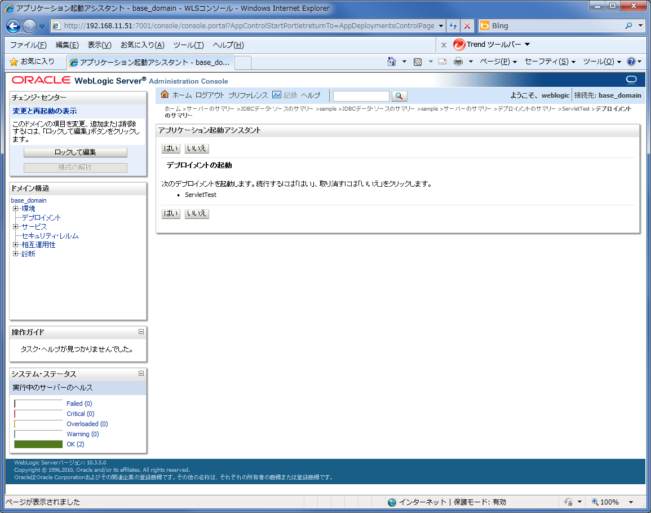Viewport: 651px width, 513px height.
Task: Expand the サービス tree node
Action: pos(15,226)
